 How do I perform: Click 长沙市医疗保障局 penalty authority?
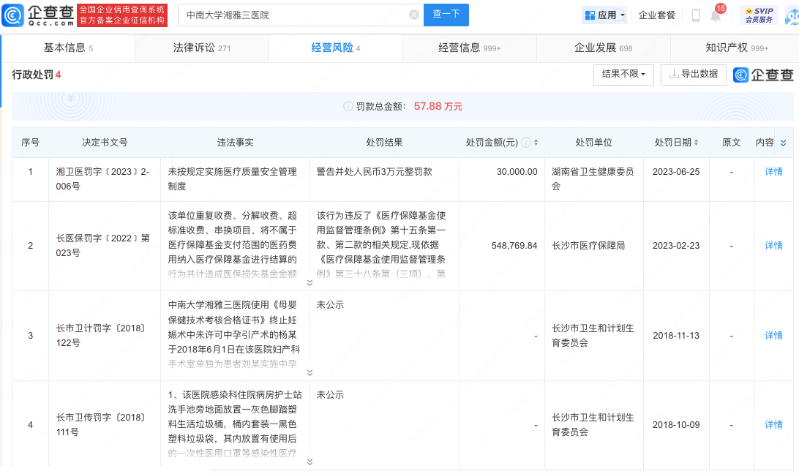(588, 246)
